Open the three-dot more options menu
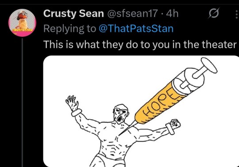Viewport: 239px width, 167px height. tap(236, 14)
